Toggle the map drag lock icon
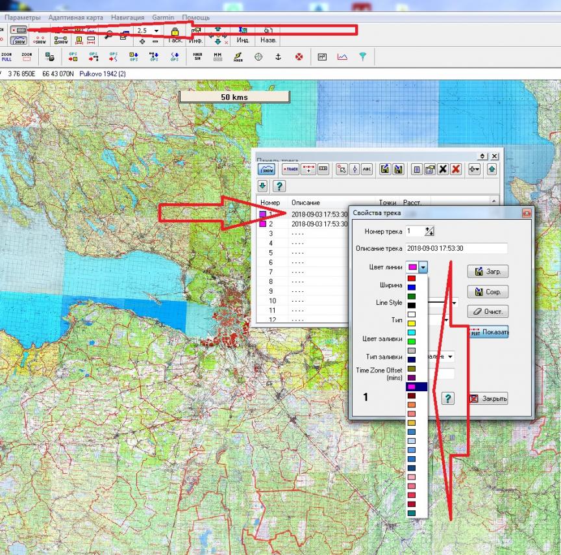Image resolution: width=561 pixels, height=555 pixels. (175, 31)
